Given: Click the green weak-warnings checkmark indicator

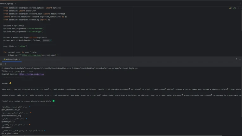Looking at the screenshot, I should click(234, 8).
